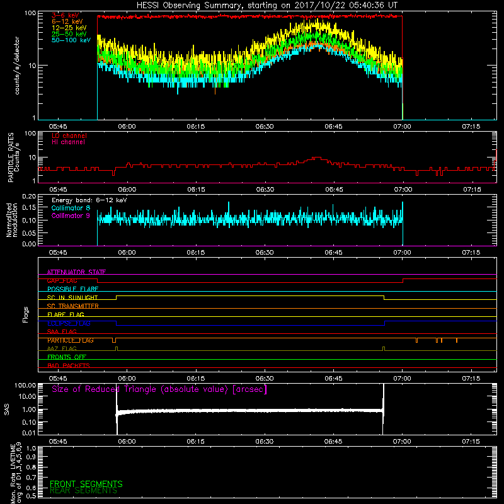This screenshot has height=504, width=504.
Task: Click the 0.15 modulation axis tick value
Action: (29, 208)
